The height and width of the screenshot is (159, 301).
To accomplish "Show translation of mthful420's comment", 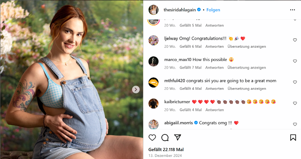I will pos(247,89).
